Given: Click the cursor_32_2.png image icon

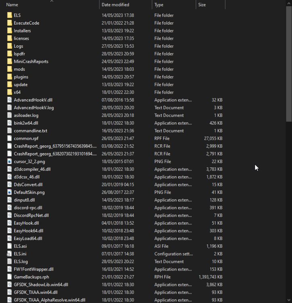Looking at the screenshot, I should point(9,162).
